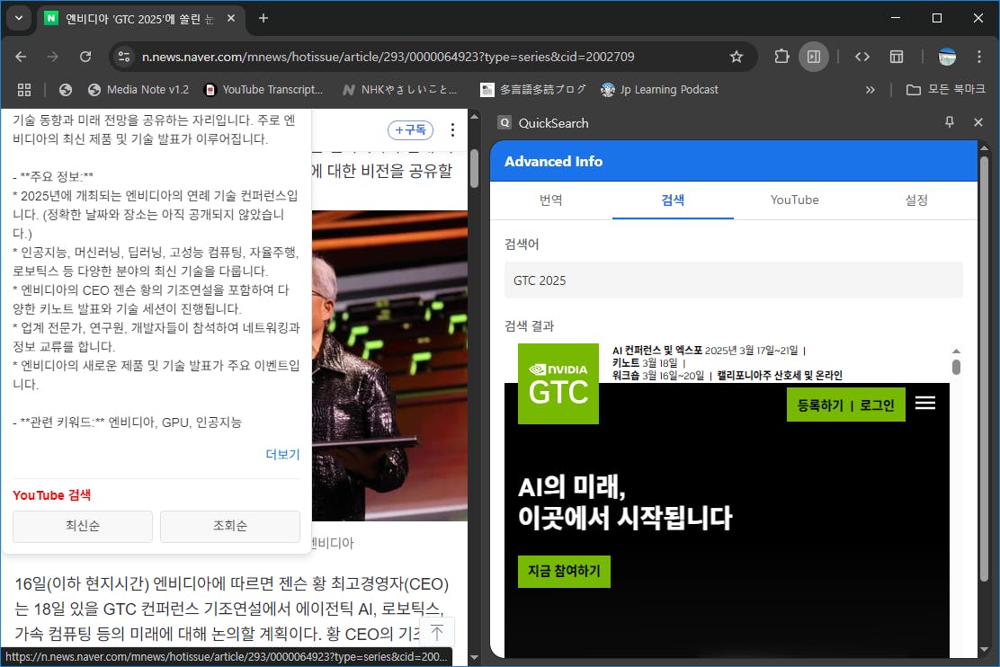1000x667 pixels.
Task: Click the globe bookmark icon
Action: (x=65, y=90)
